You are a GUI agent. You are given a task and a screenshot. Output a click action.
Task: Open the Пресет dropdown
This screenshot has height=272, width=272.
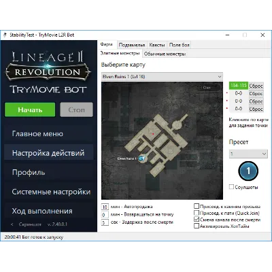pos(248,154)
